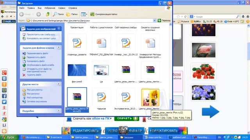250x140 pixels.
Task: Select the страницы_захвата PDF file icon
Action: point(77,43)
